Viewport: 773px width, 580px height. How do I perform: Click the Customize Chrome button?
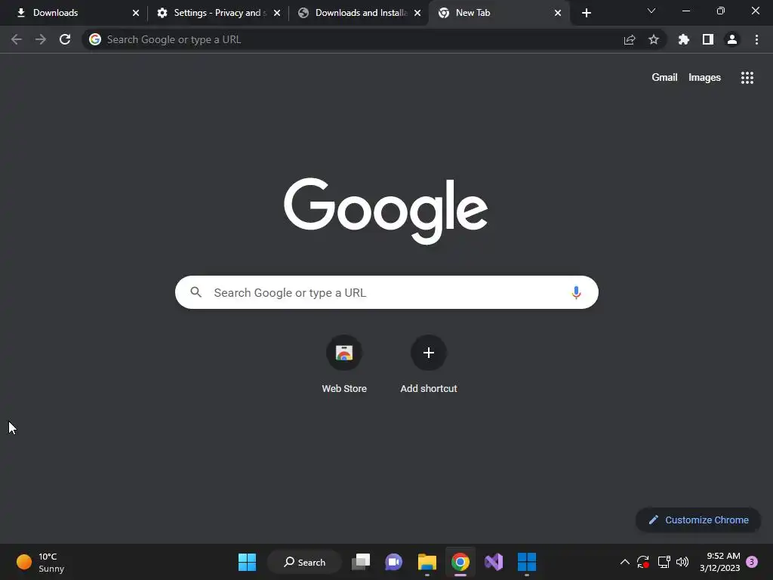click(698, 520)
